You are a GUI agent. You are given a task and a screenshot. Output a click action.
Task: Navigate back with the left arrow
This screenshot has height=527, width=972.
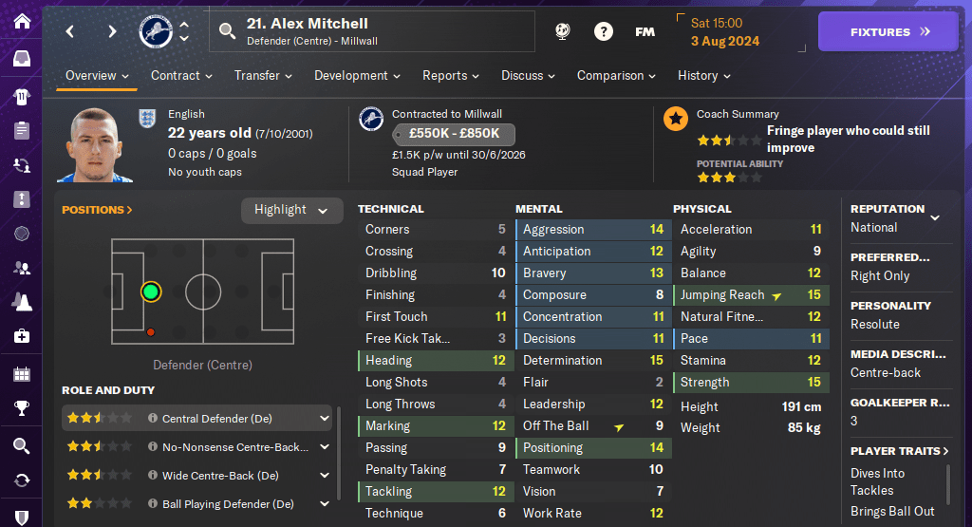(x=70, y=31)
